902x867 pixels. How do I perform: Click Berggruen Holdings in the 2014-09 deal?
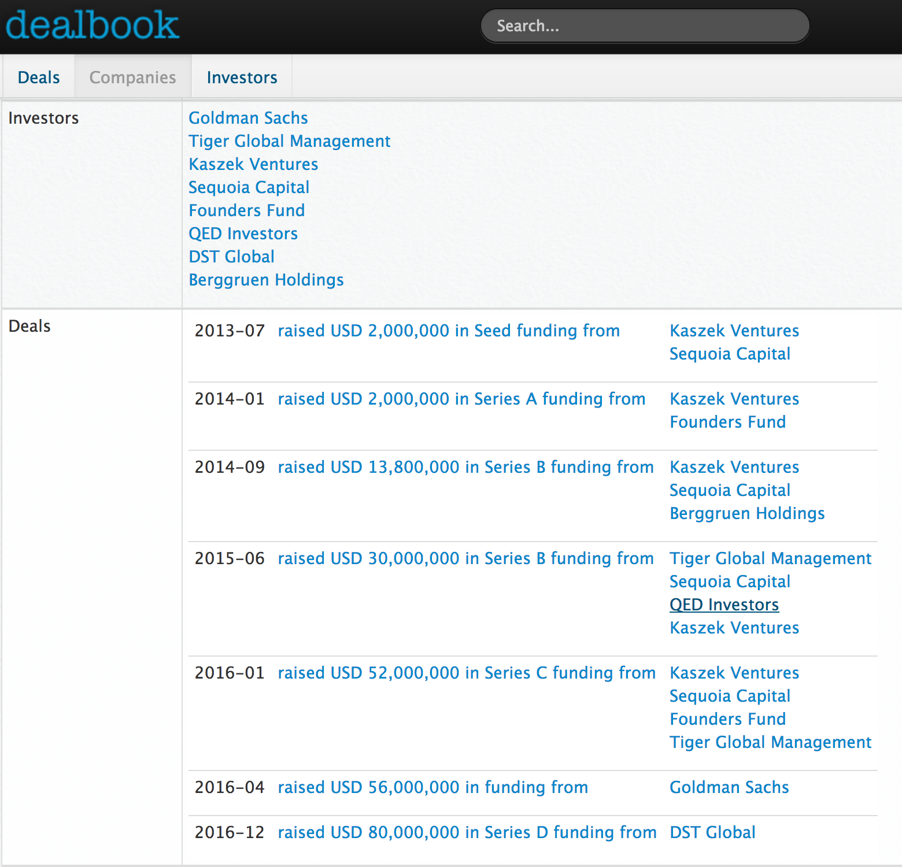pos(747,513)
